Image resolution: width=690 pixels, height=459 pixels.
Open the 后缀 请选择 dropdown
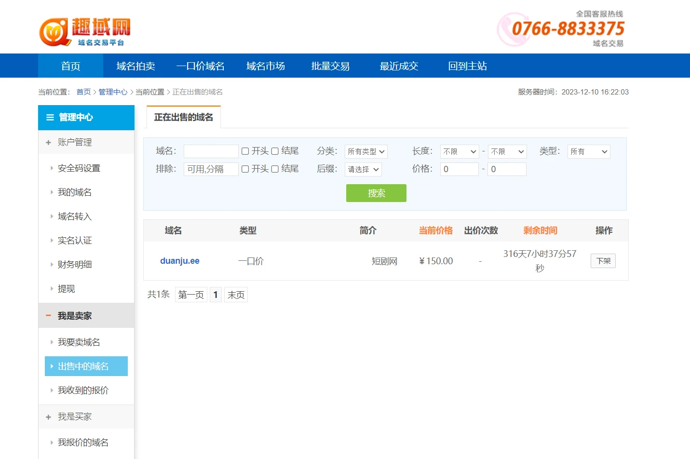click(x=363, y=170)
